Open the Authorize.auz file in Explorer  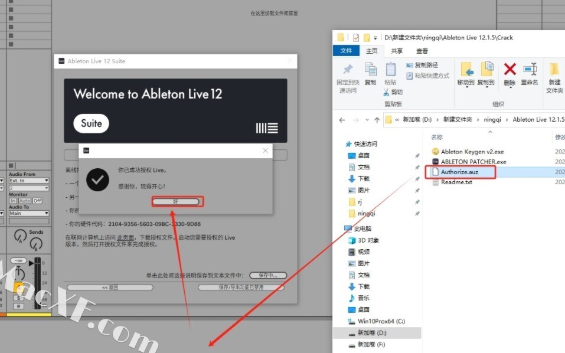click(459, 172)
